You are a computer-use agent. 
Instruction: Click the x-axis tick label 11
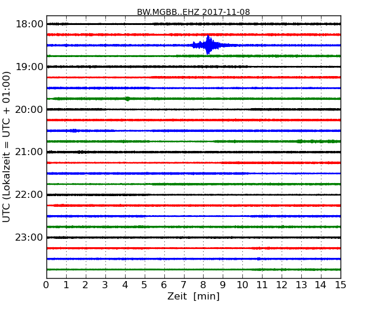click(x=262, y=285)
